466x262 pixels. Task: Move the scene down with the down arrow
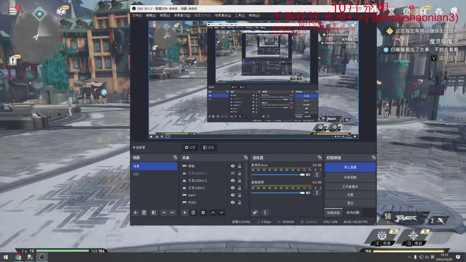coord(172,213)
